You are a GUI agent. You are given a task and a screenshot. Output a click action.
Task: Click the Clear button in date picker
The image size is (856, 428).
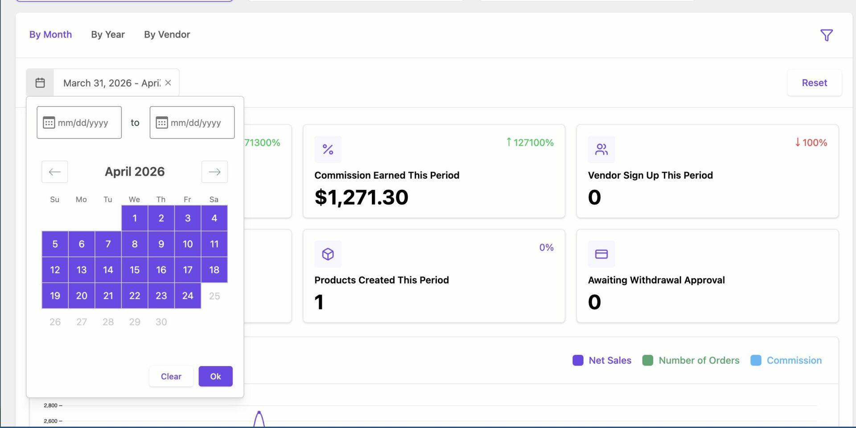pos(171,376)
